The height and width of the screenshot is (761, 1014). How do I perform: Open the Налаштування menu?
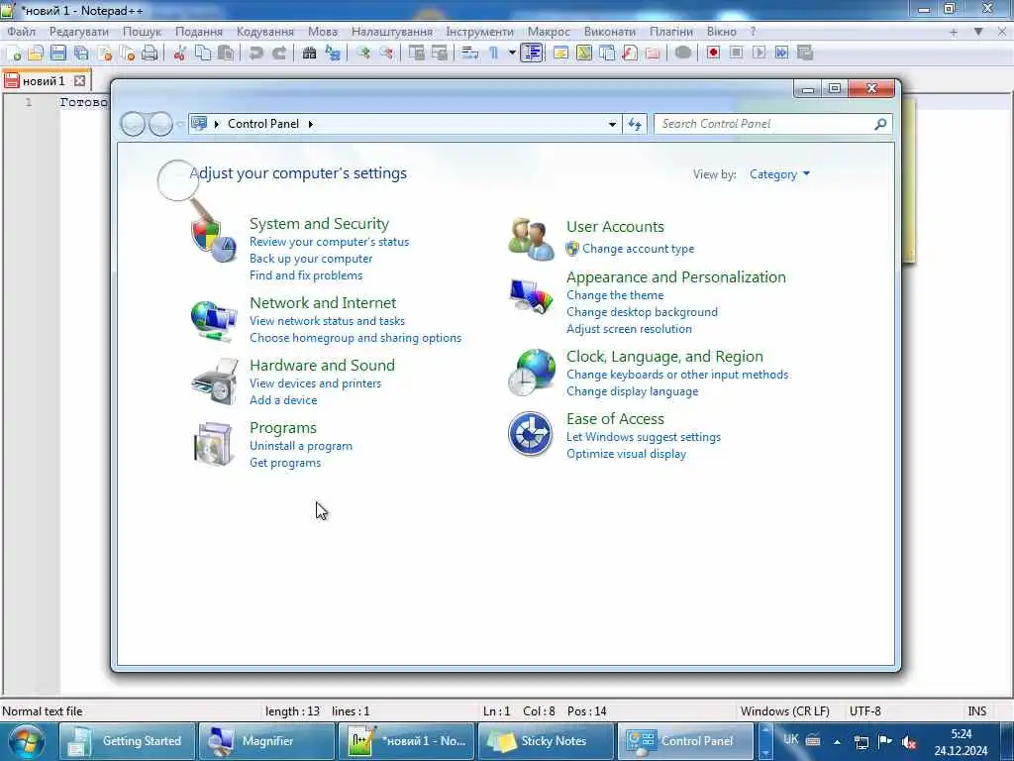coord(392,31)
